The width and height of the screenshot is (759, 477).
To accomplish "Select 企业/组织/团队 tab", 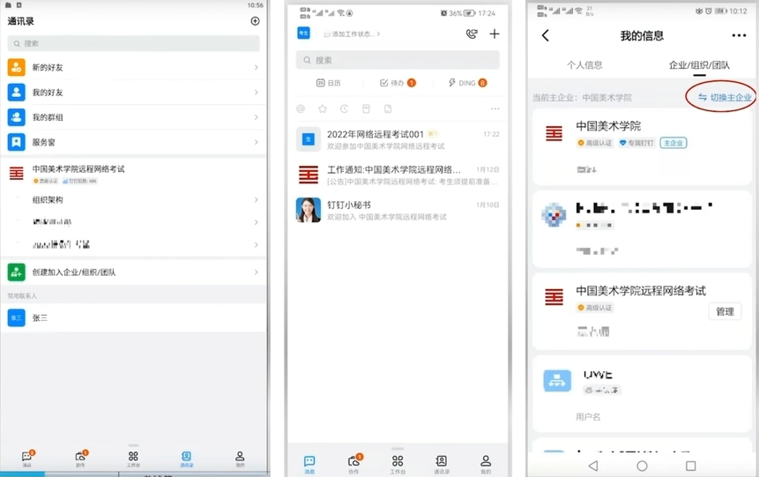I will pos(699,65).
